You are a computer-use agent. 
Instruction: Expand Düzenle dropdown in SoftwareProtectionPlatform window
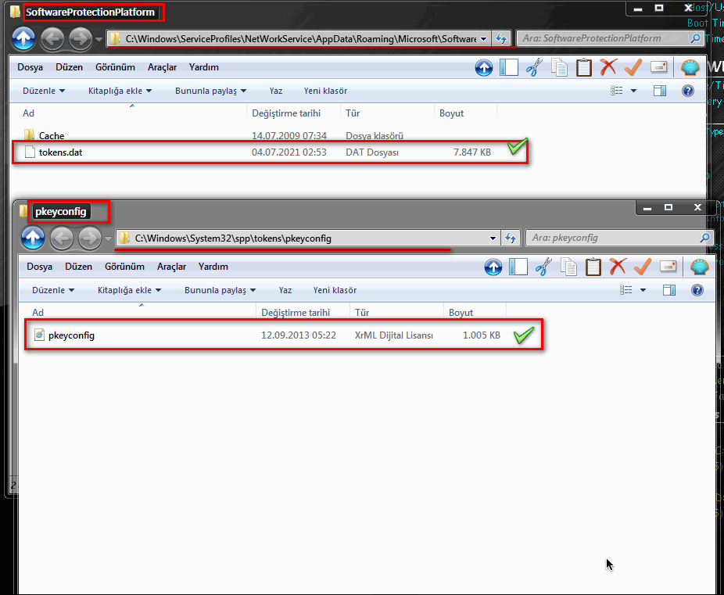point(44,91)
